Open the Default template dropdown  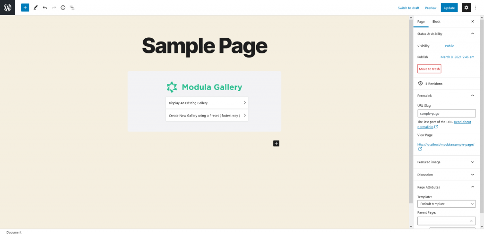[447, 204]
